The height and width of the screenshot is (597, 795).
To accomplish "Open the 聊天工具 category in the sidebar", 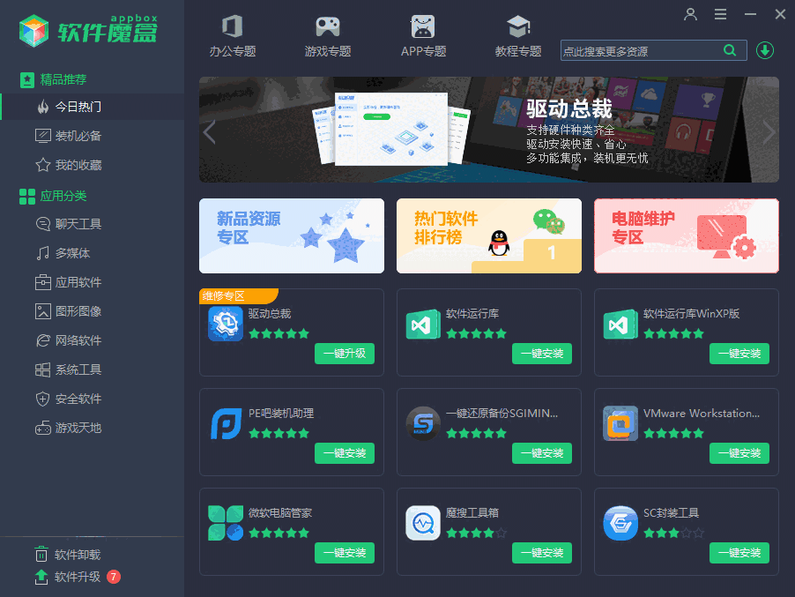I will coord(71,224).
